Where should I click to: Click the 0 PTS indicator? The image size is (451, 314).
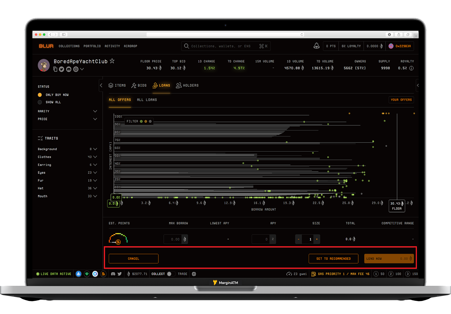(x=331, y=46)
